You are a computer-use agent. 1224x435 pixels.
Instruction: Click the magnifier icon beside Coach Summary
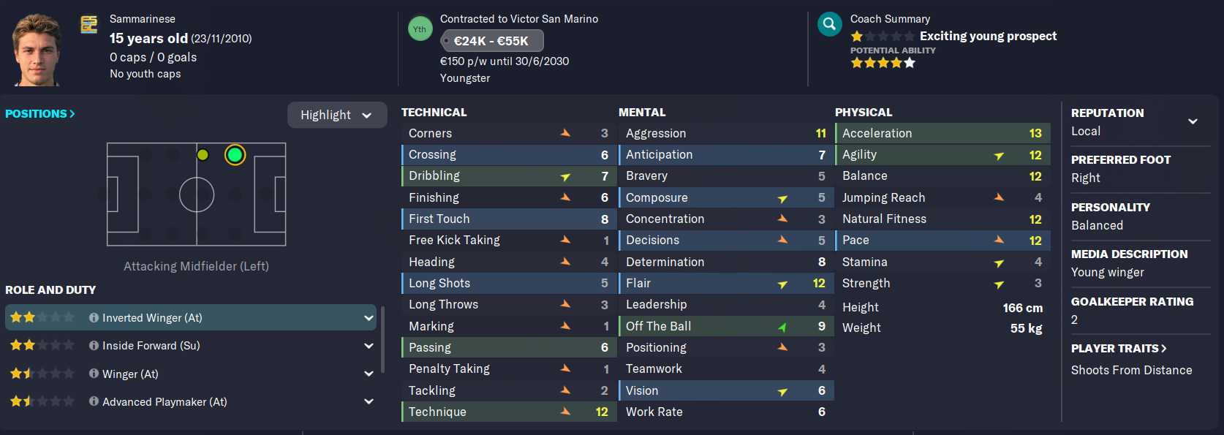[829, 24]
